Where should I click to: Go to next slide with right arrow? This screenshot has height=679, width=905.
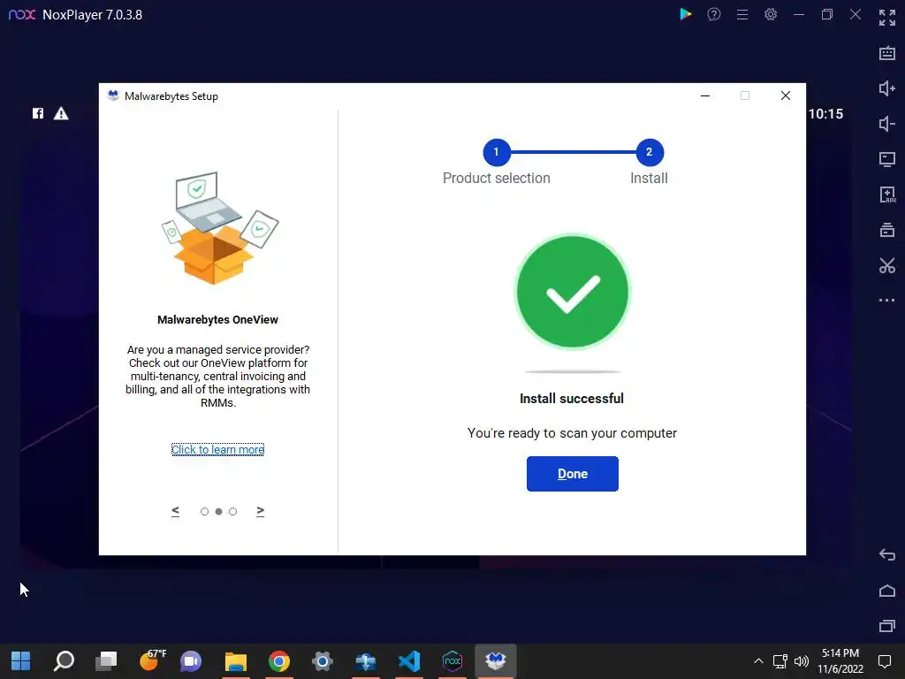pos(261,511)
